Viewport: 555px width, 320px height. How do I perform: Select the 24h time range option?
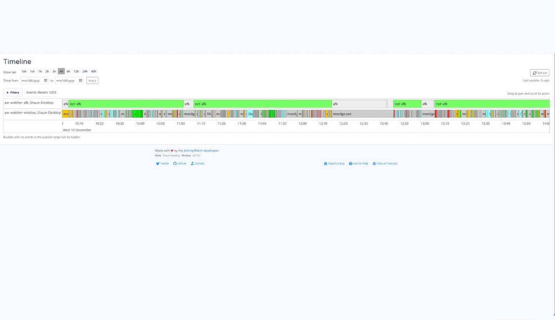[85, 71]
